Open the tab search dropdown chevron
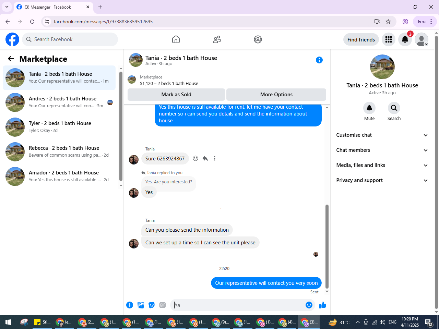This screenshot has height=329, width=439. click(7, 7)
